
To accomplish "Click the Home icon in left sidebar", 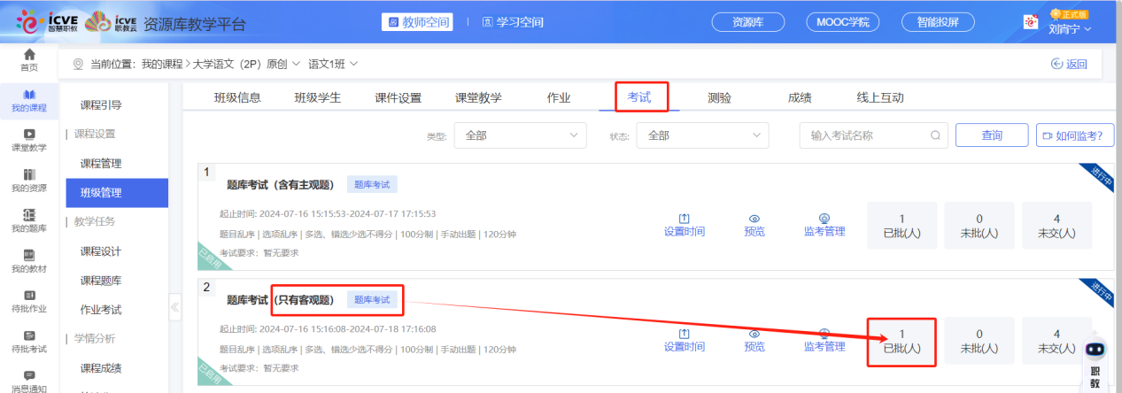I will click(x=29, y=56).
